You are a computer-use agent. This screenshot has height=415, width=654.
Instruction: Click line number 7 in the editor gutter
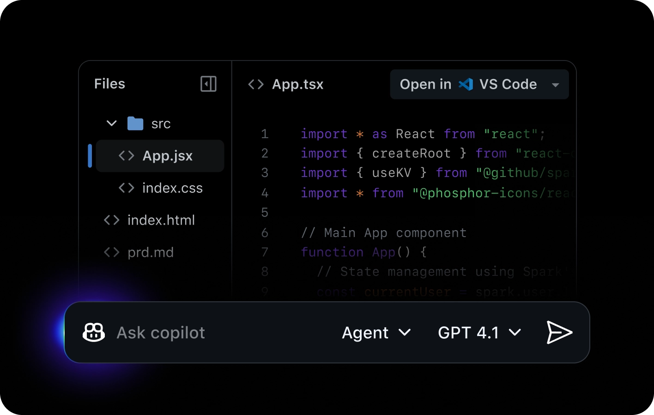(x=265, y=252)
